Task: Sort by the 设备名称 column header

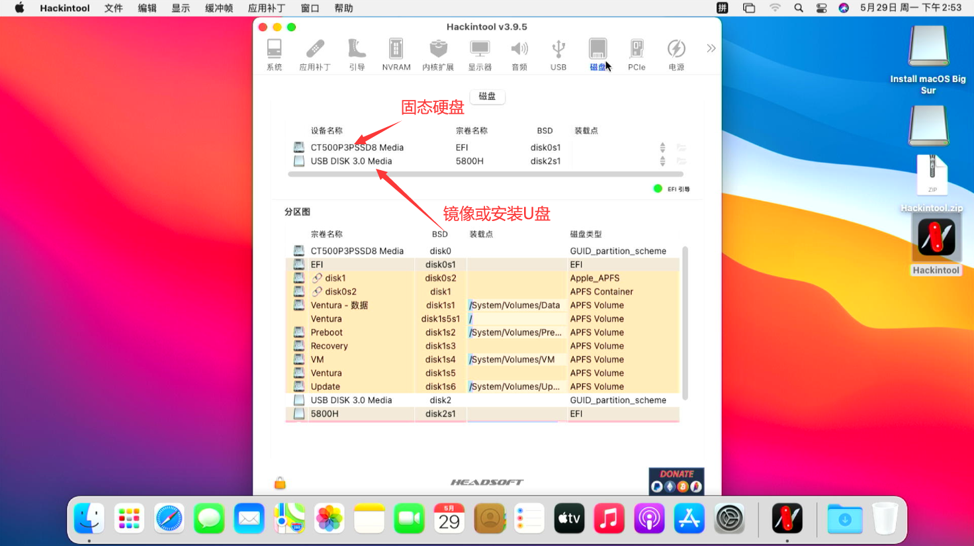Action: 327,131
